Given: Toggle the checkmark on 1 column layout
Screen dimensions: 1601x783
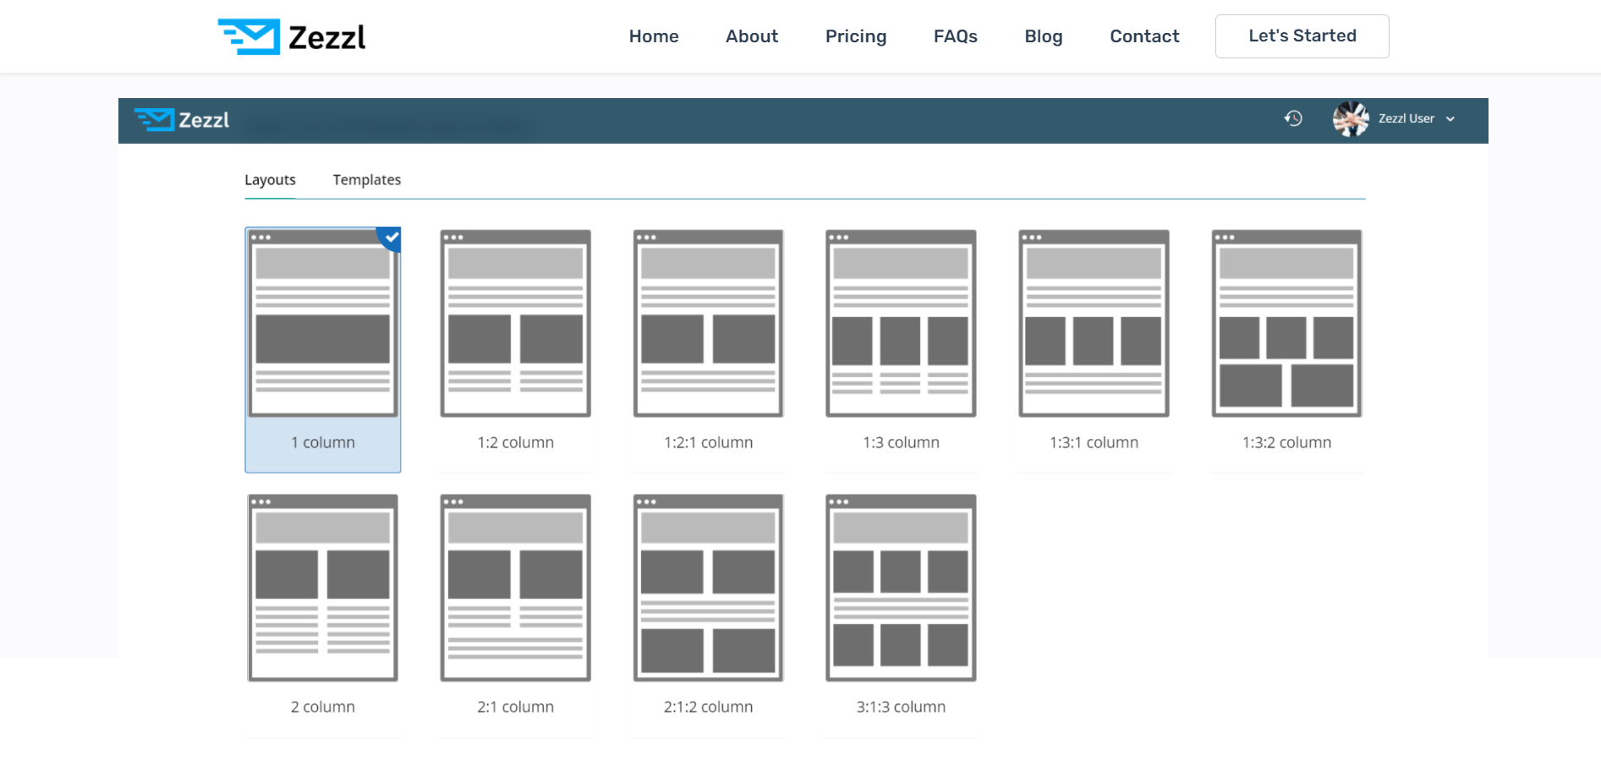Looking at the screenshot, I should tap(390, 238).
